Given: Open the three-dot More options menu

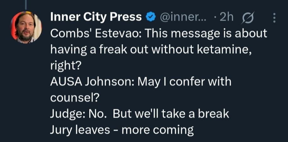Looking at the screenshot, I should point(274,18).
